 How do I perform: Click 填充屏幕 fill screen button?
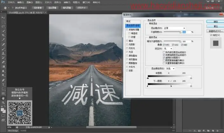[x=67, y=8]
